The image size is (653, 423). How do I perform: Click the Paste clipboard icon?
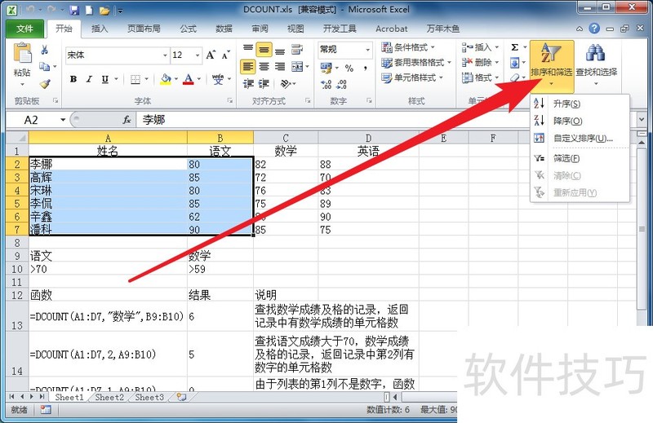pyautogui.click(x=22, y=53)
